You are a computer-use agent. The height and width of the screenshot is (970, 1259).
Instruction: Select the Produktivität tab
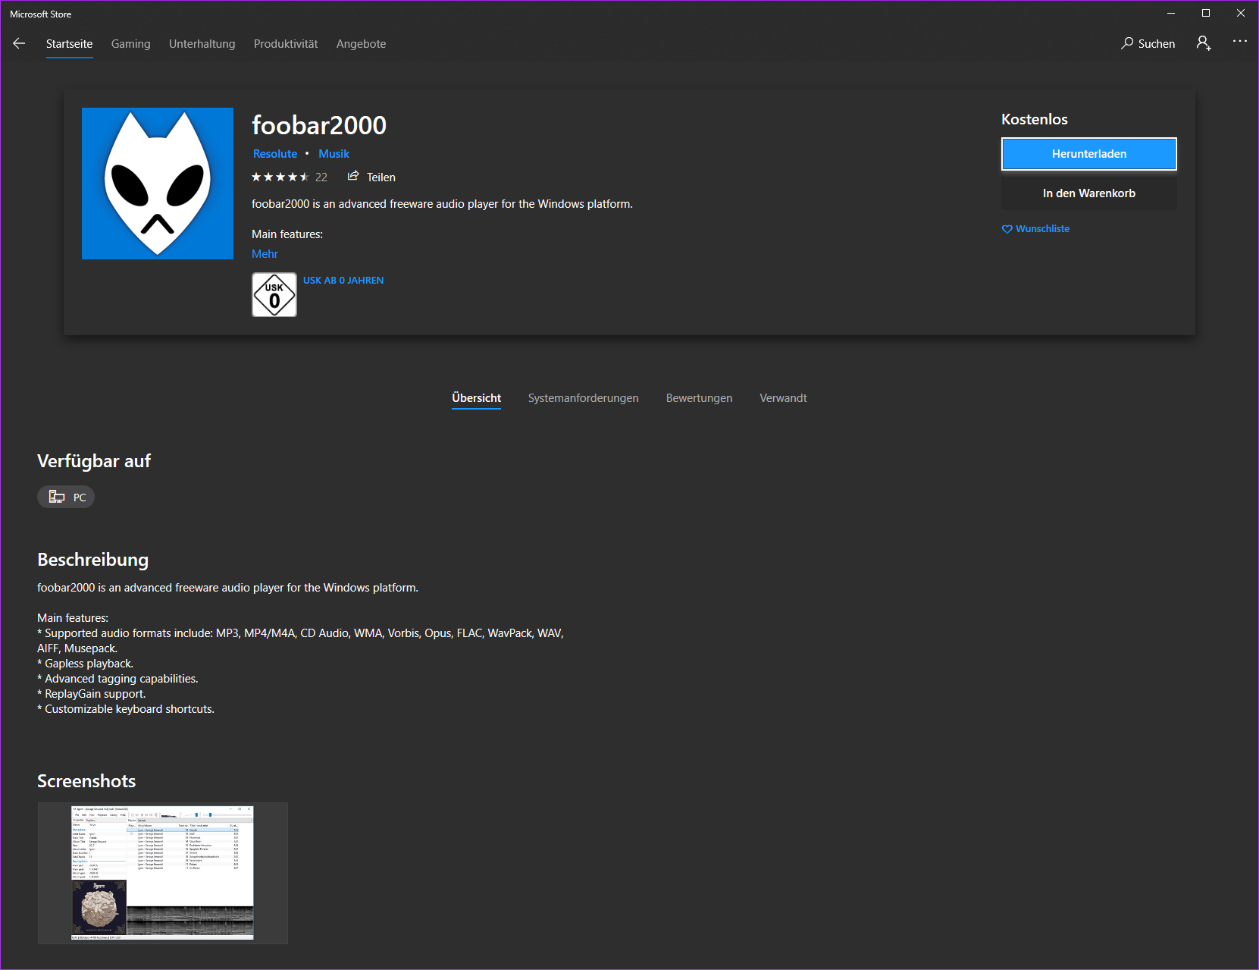coord(286,44)
